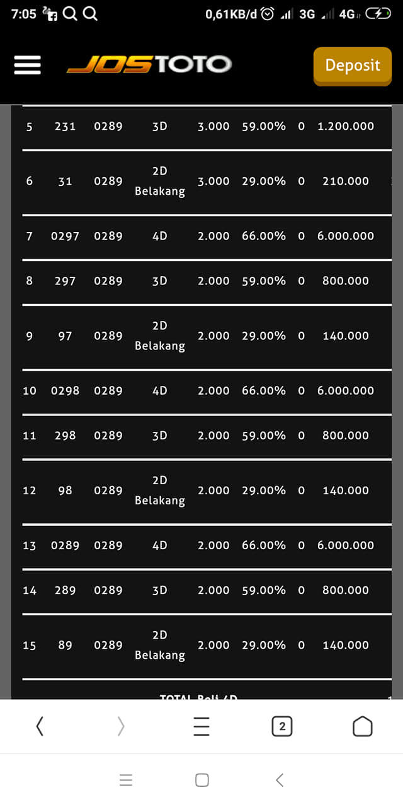Tap the 1.200.000 amount in row 5

(346, 126)
